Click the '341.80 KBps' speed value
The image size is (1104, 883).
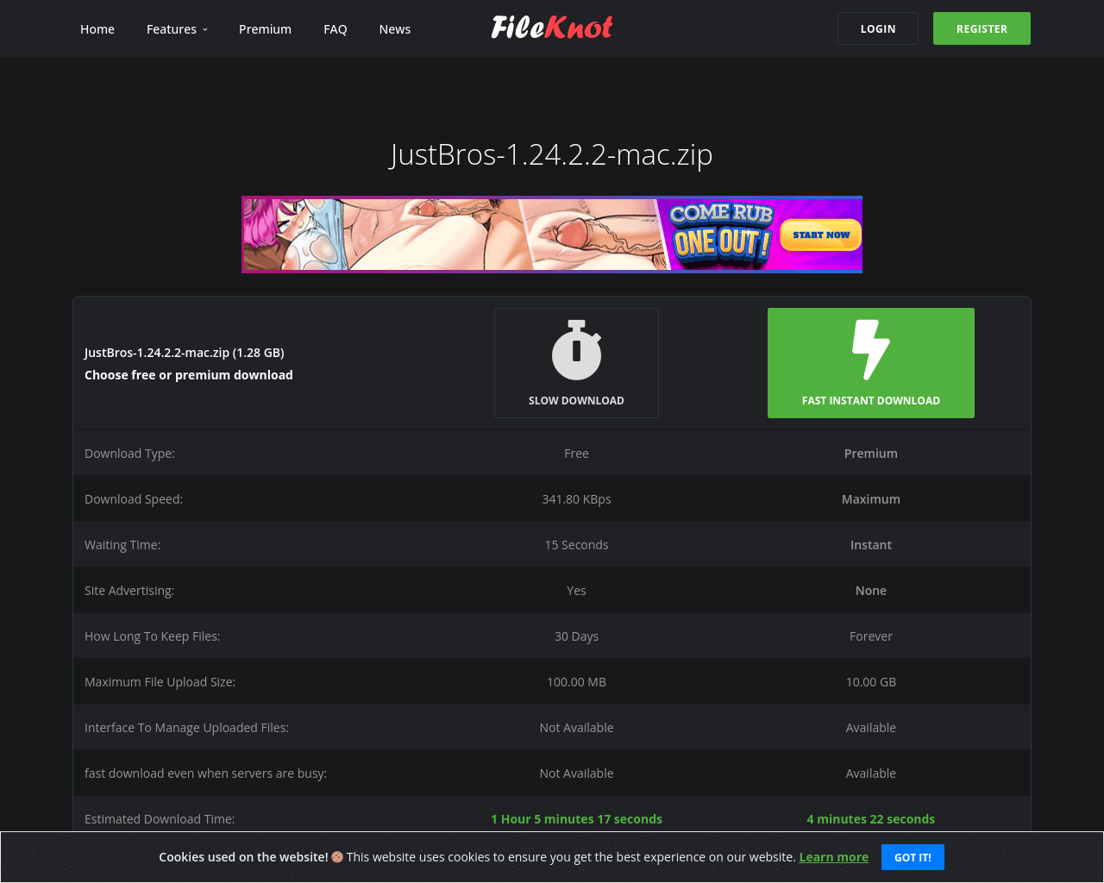[576, 499]
